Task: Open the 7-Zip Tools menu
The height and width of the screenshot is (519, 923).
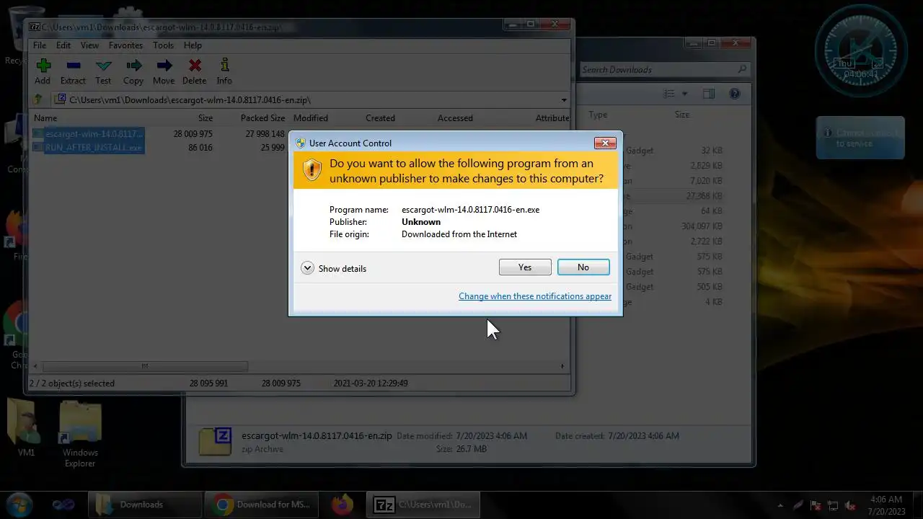Action: pos(163,45)
